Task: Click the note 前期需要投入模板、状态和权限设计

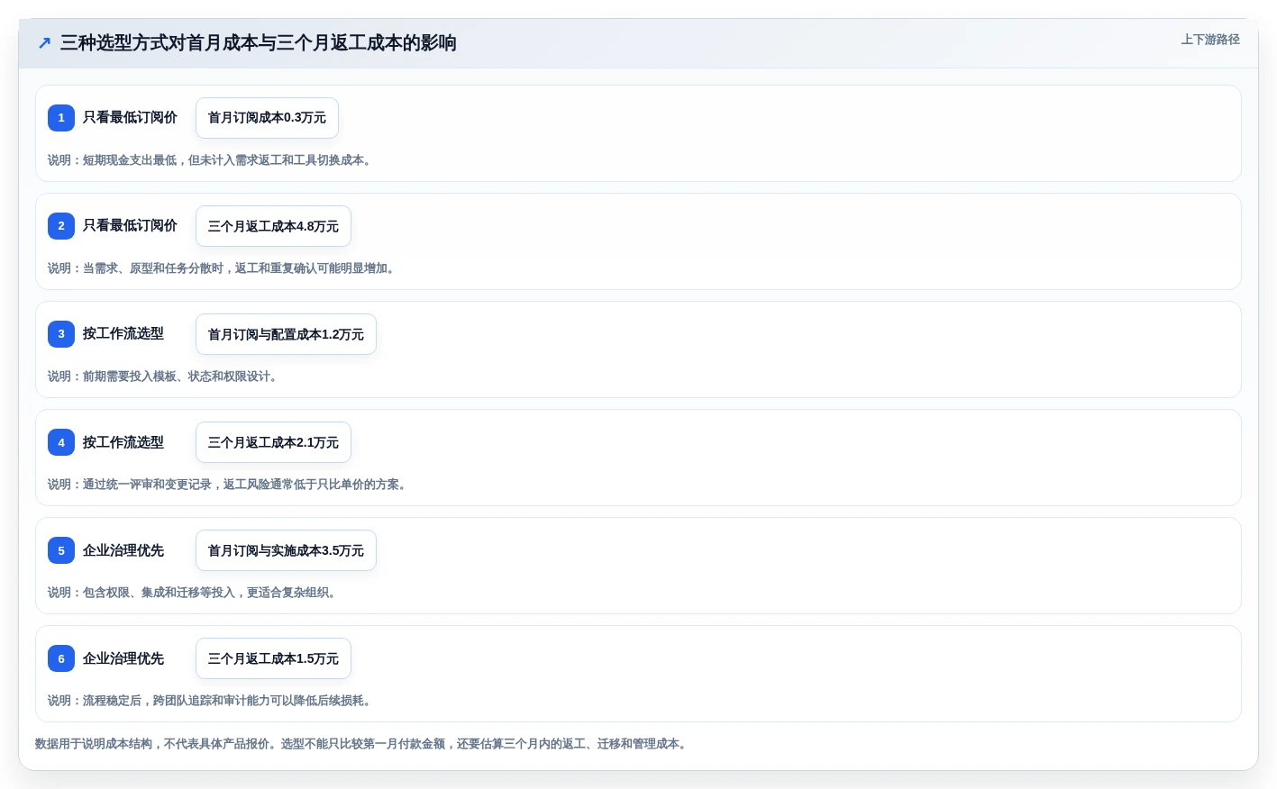Action: click(x=164, y=376)
